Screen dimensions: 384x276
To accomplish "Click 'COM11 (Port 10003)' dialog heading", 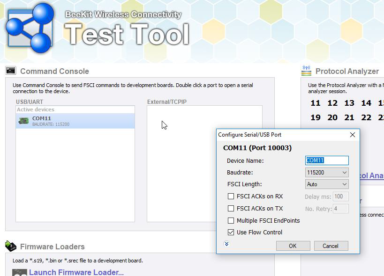I will click(257, 148).
